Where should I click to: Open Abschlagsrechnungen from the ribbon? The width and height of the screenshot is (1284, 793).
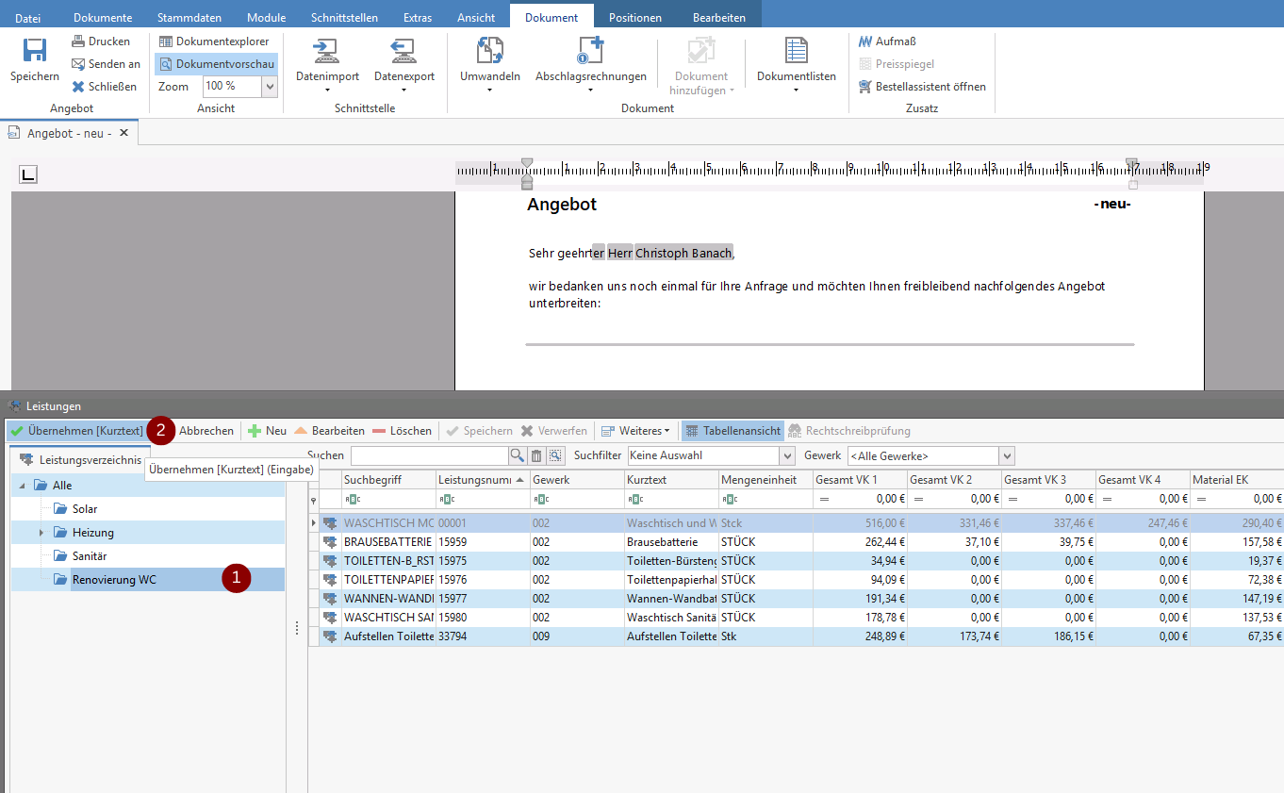590,52
